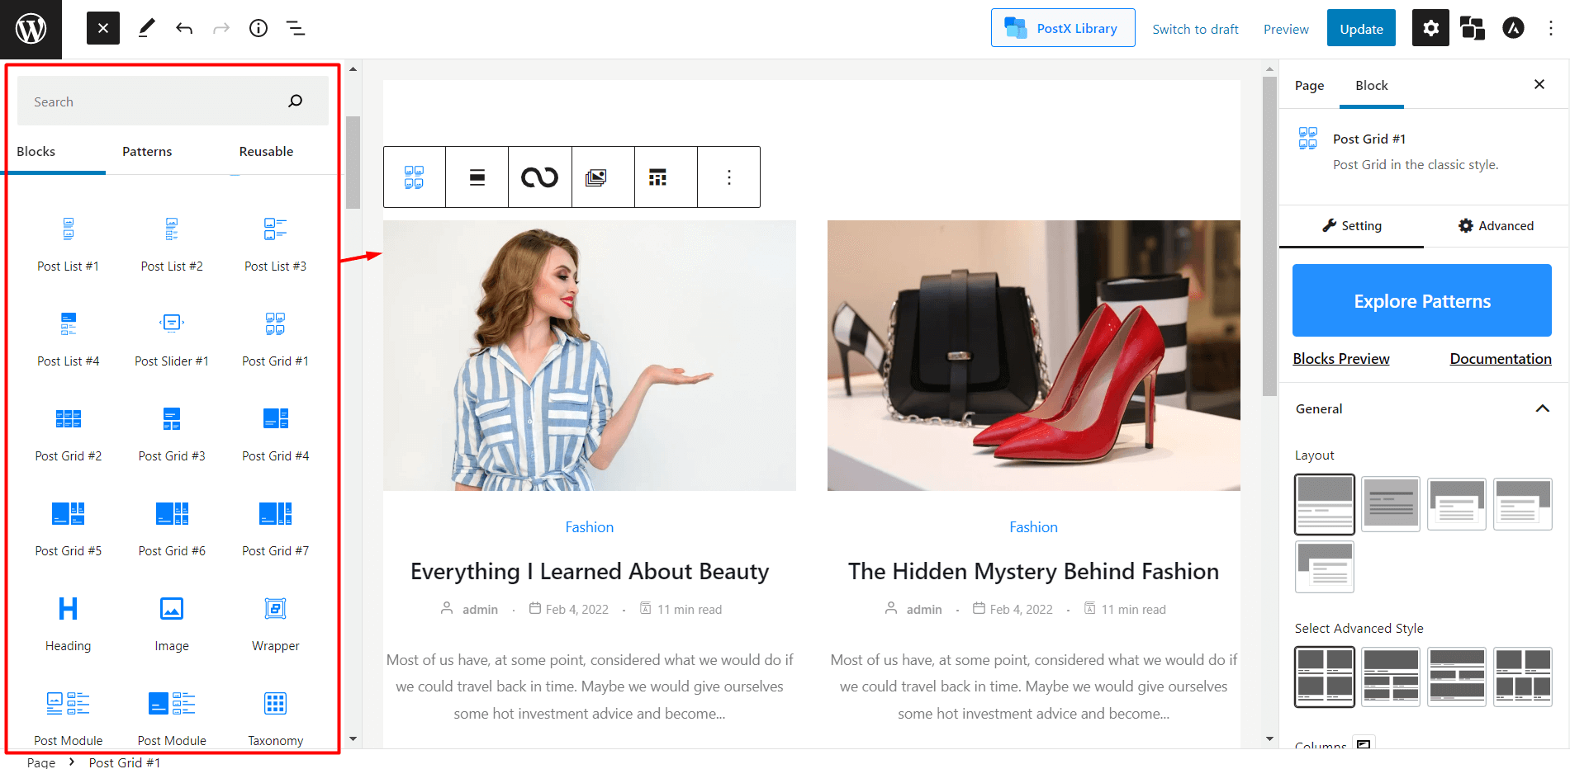
Task: Click the Update button
Action: click(1361, 29)
